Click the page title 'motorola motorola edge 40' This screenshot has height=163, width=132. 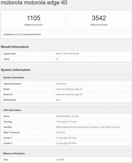pos(34,2)
